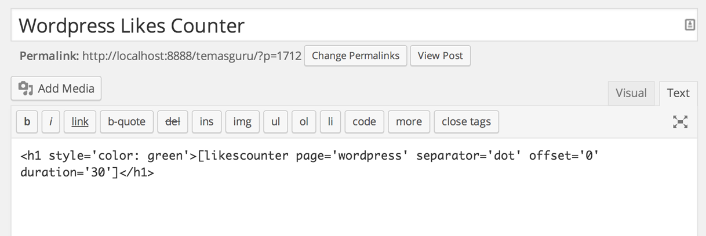Insert list item with li button
Screen dimensions: 706x236
point(330,121)
